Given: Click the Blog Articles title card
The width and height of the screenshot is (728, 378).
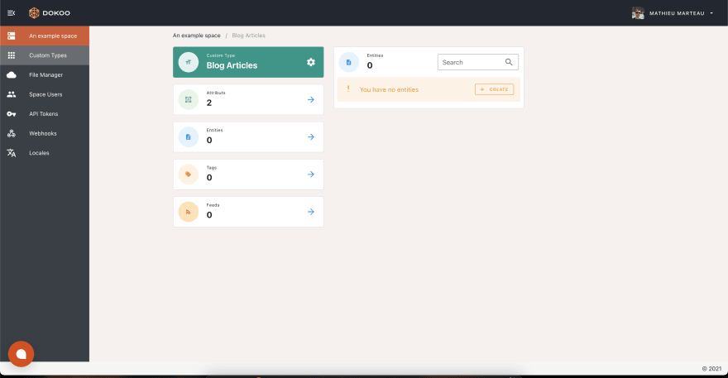Looking at the screenshot, I should point(248,62).
